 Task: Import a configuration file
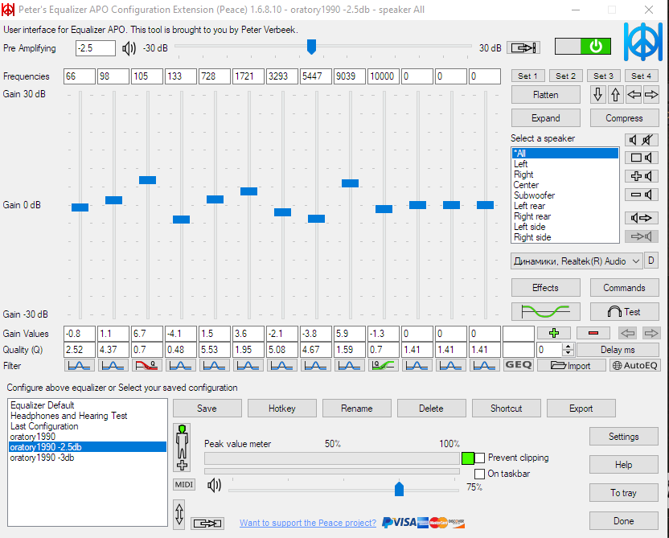tap(571, 366)
